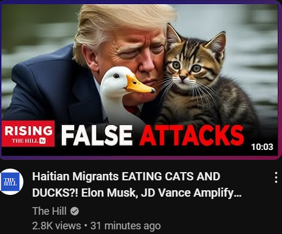Click the 2.8K views text

[x=57, y=226]
